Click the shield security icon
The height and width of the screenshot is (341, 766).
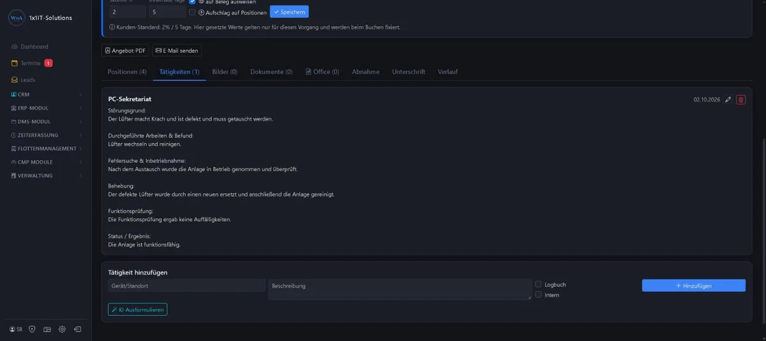pyautogui.click(x=32, y=330)
